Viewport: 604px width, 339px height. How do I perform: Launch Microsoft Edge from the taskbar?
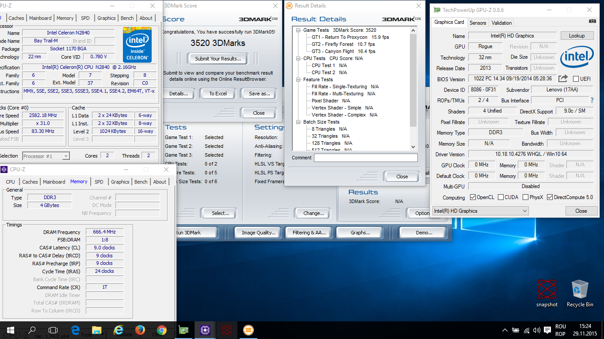click(x=75, y=330)
